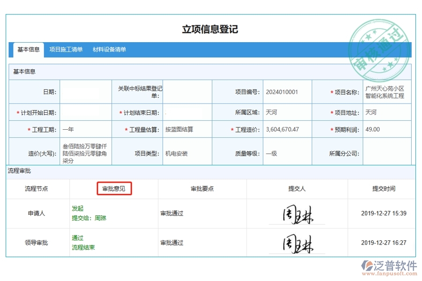Click the empty 所属分公司 cell
Viewport: 422px width, 281px height.
tap(387, 152)
